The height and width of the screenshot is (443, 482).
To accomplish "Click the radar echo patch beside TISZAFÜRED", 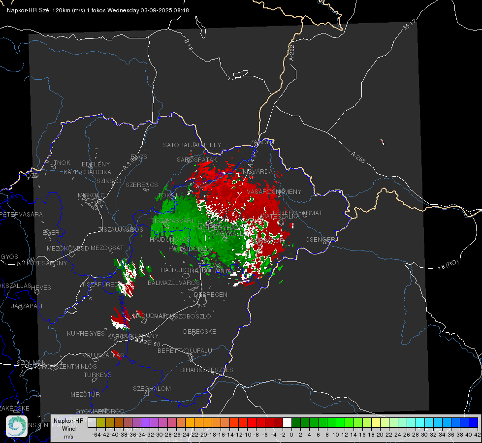I will 126,277.
